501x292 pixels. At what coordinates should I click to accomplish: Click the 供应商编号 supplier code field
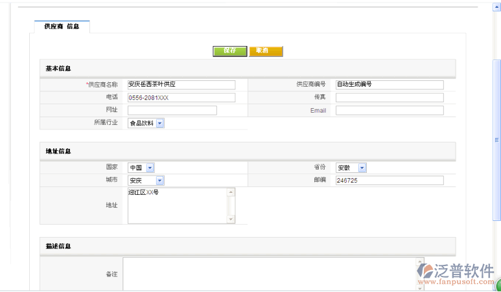389,85
